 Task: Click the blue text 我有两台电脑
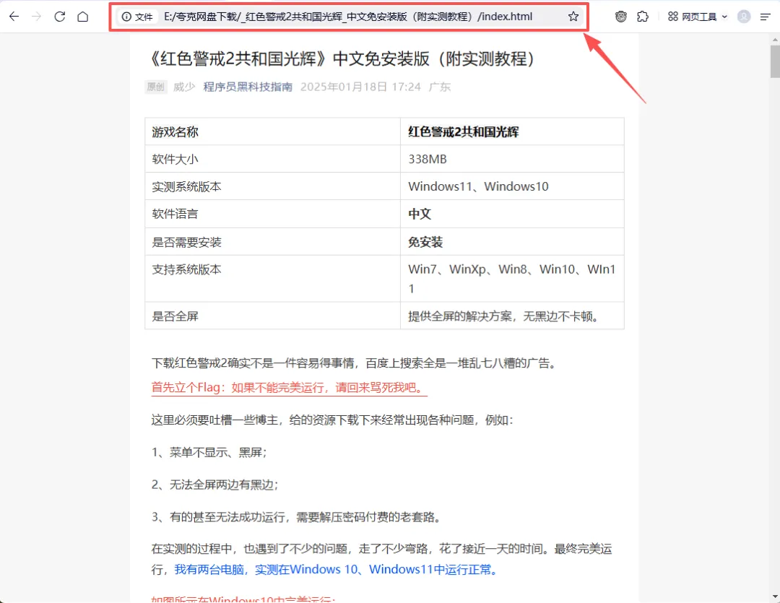coord(337,569)
